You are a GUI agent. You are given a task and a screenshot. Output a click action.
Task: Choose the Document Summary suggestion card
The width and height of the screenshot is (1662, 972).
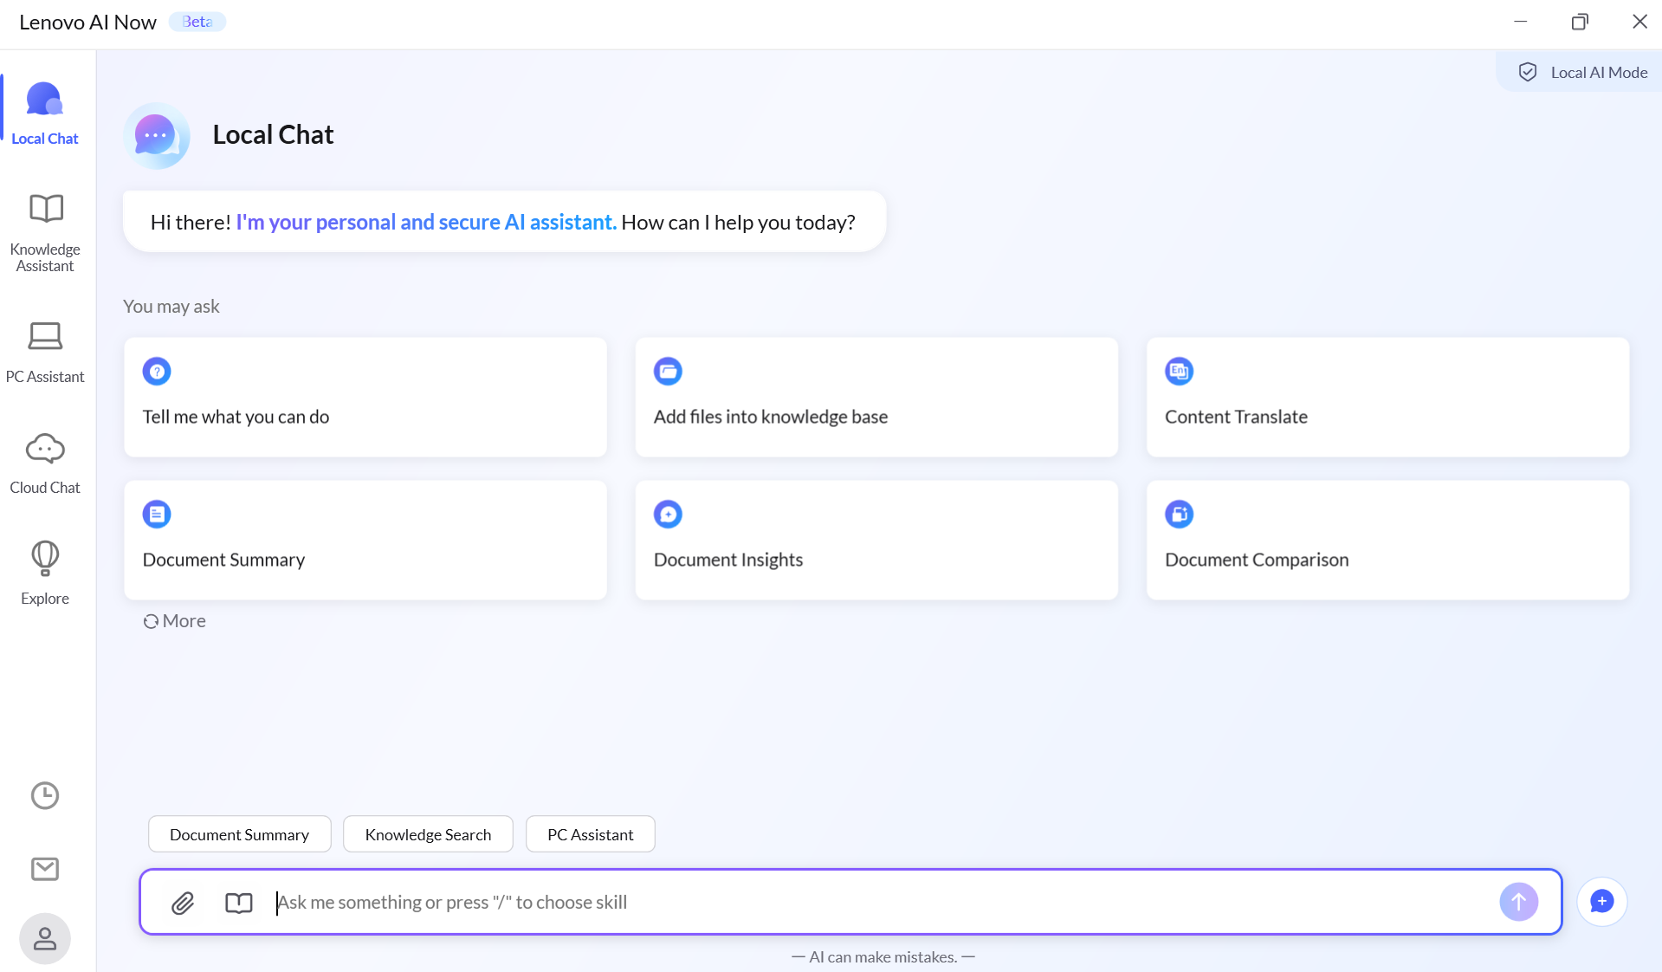(365, 541)
